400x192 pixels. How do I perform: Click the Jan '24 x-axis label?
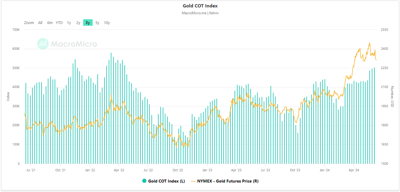pos(324,170)
